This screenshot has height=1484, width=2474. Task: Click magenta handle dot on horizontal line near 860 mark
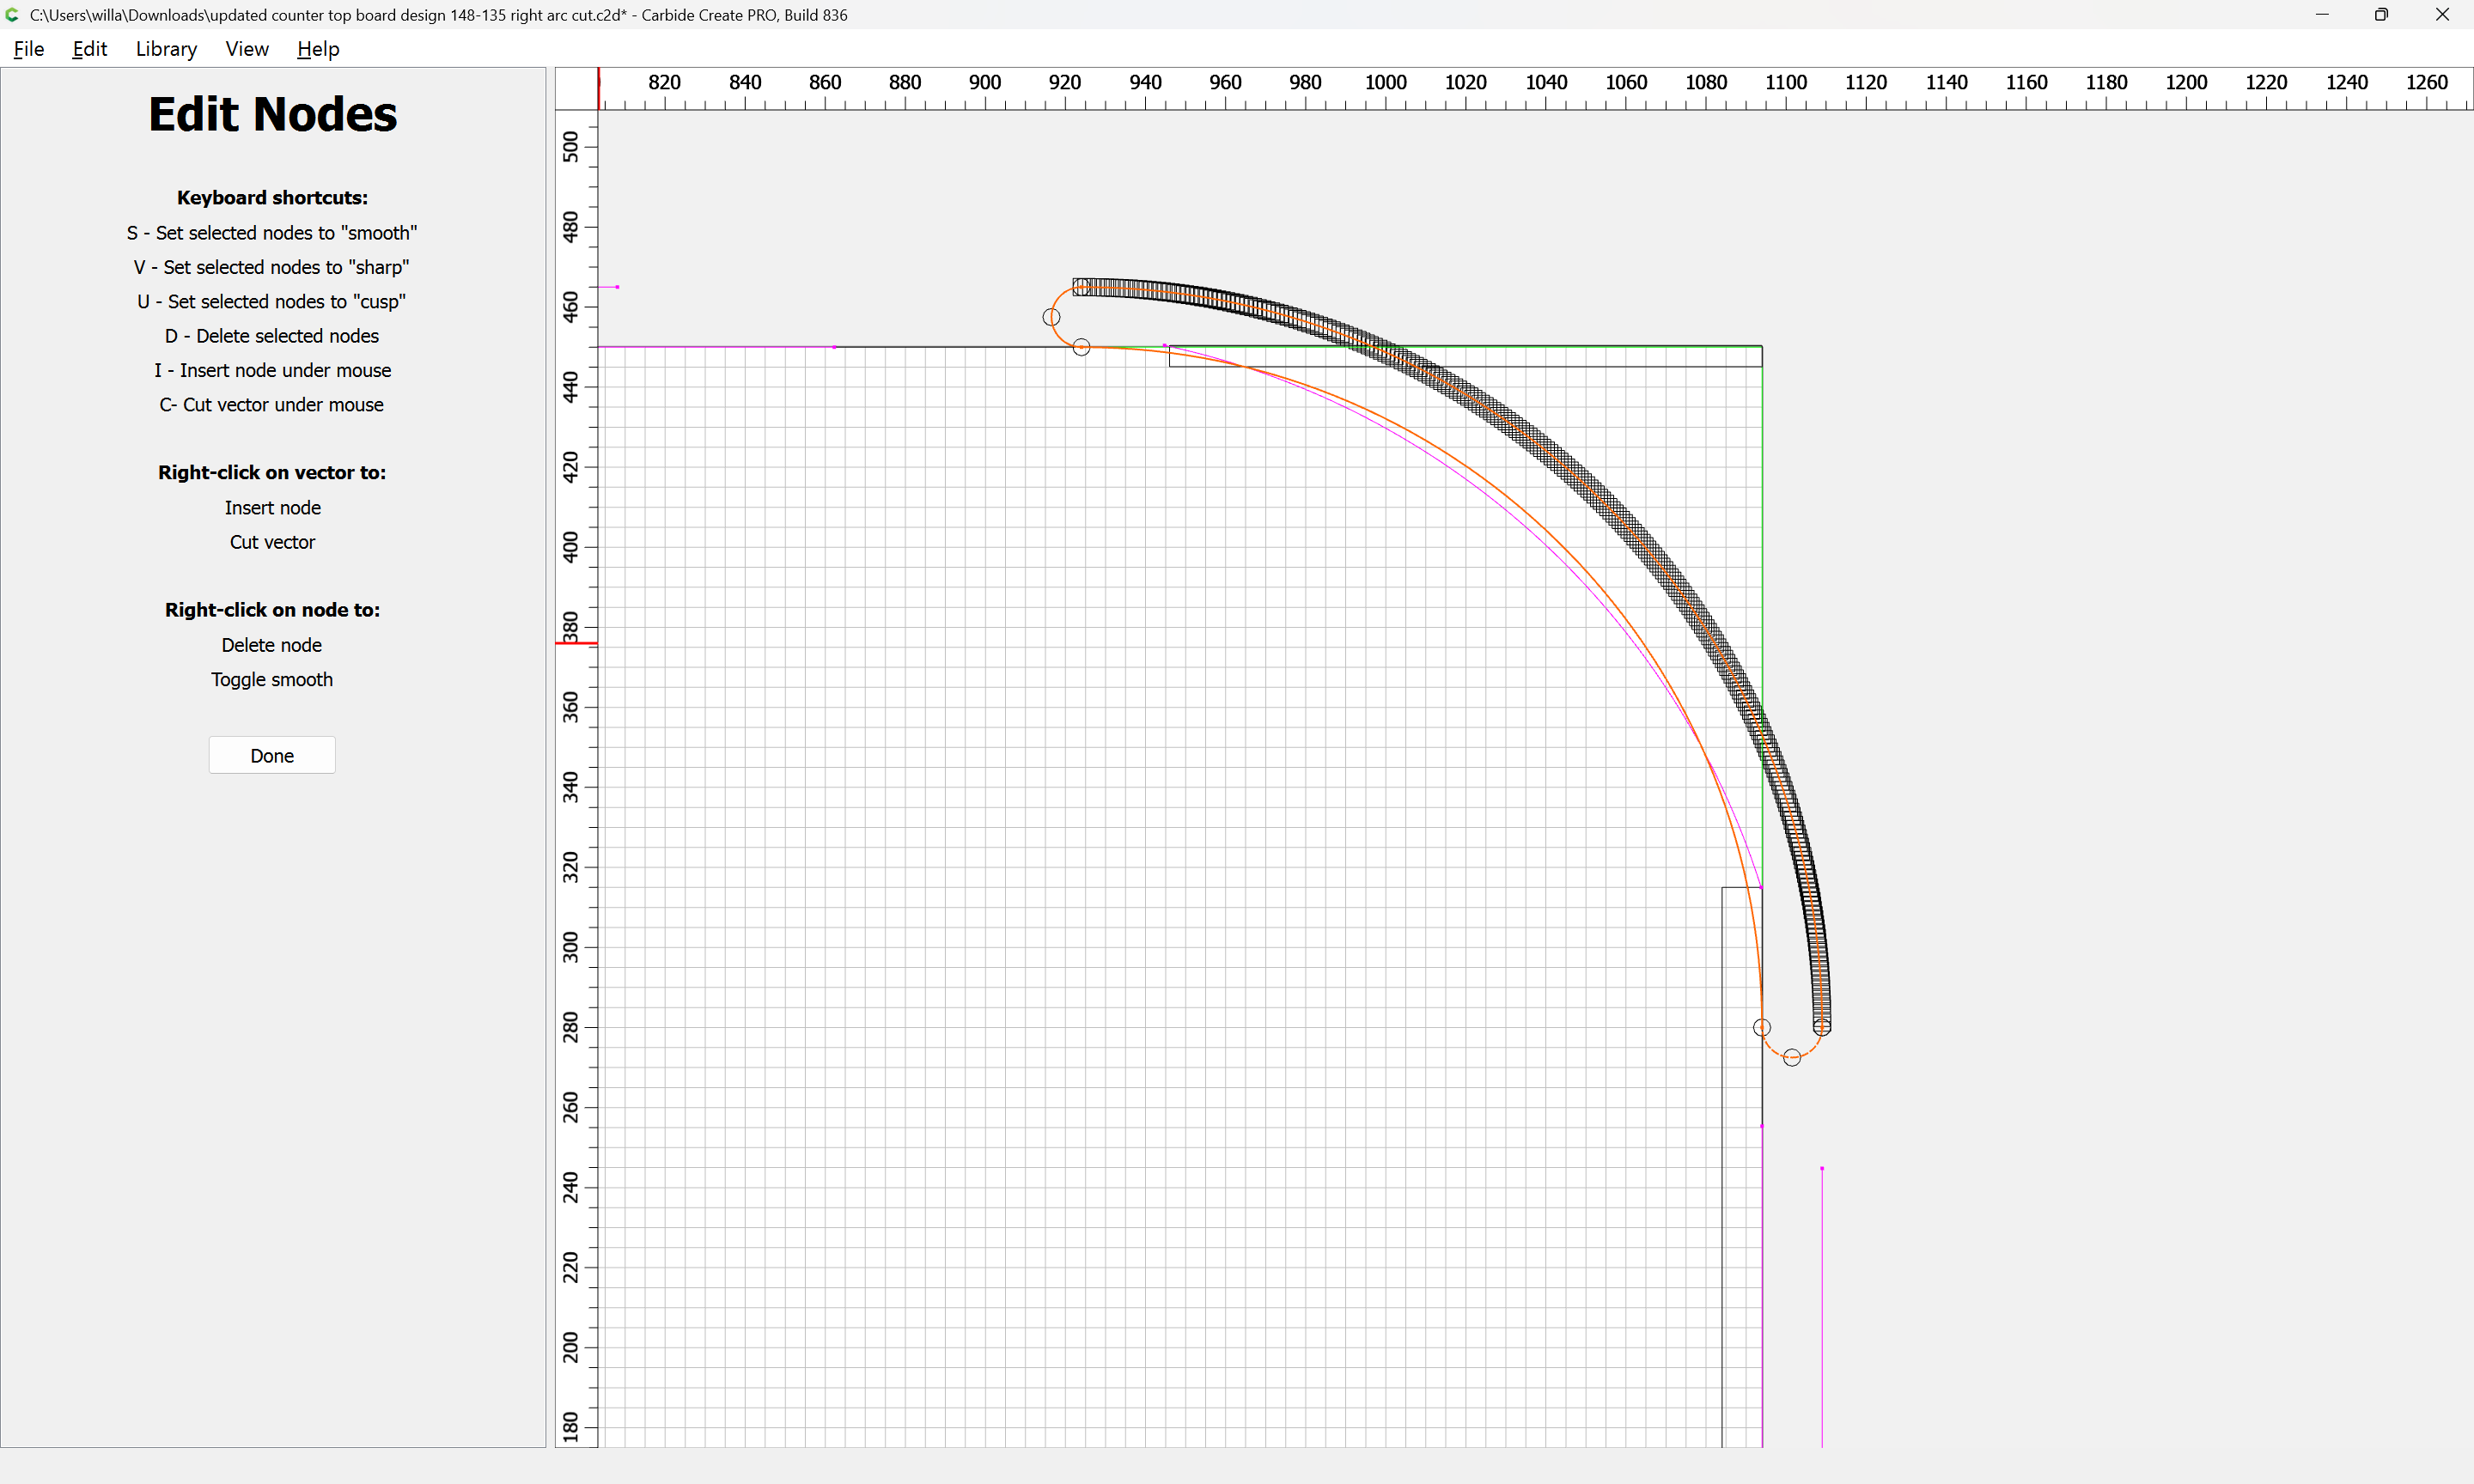click(835, 347)
